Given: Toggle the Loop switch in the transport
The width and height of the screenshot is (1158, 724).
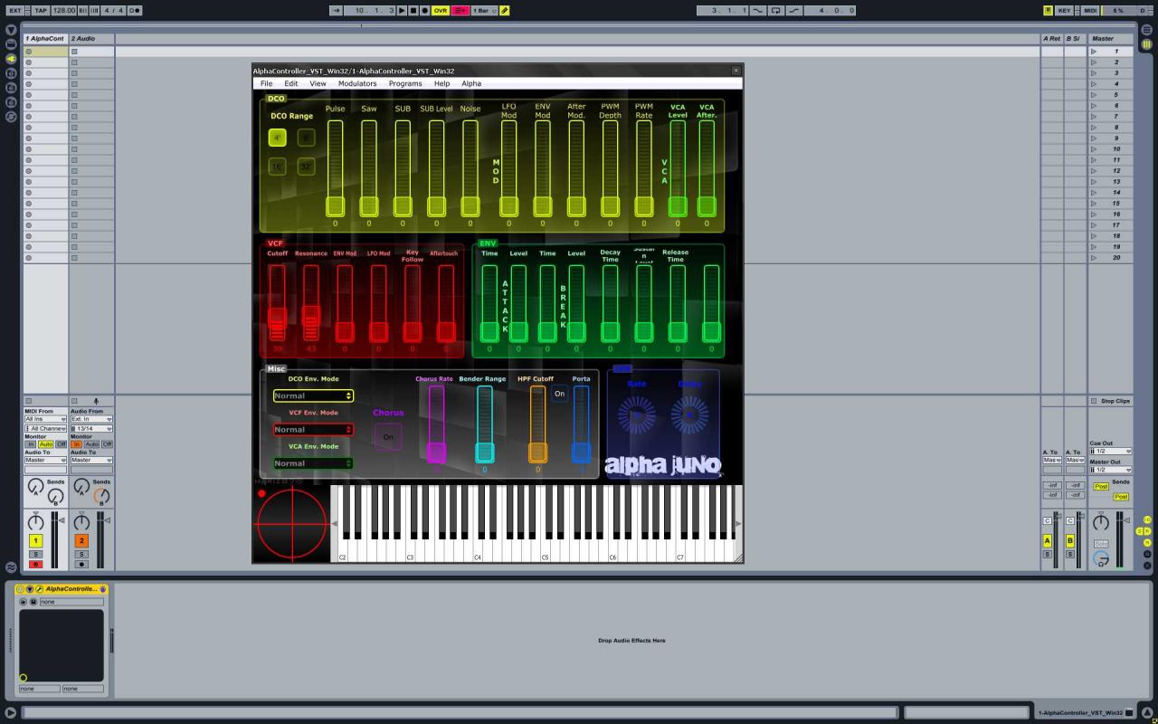Looking at the screenshot, I should pos(775,10).
